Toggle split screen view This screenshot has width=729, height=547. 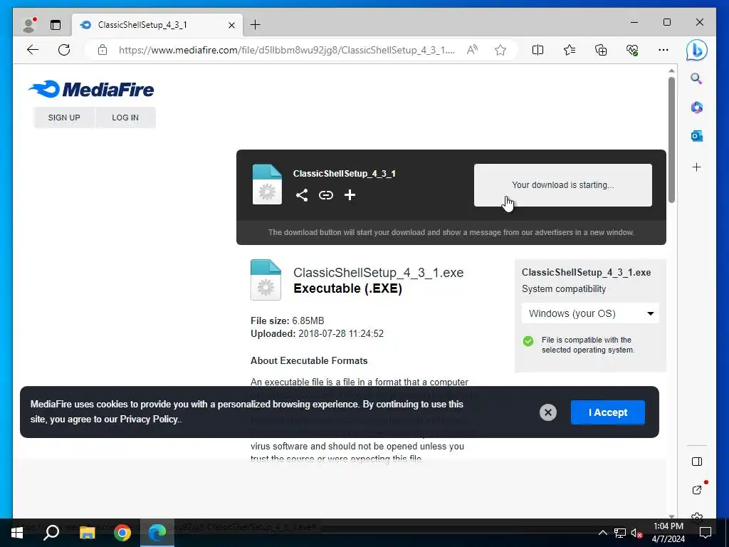[x=537, y=50]
